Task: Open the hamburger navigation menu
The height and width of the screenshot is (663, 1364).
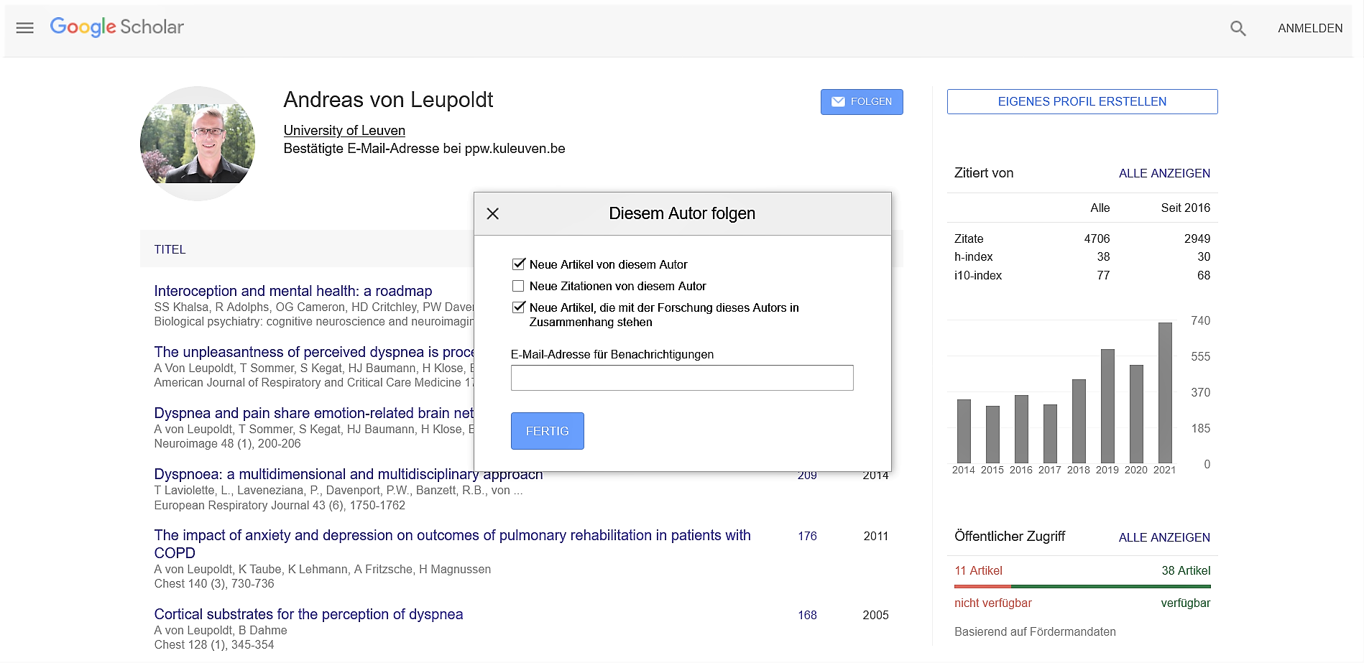Action: [25, 28]
